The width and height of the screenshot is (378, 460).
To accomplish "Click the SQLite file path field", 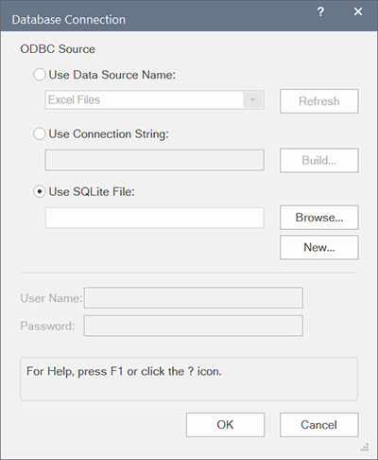I will point(154,218).
